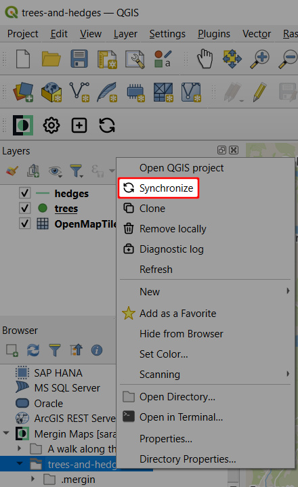
Task: Save the project with the floppy icon
Action: tap(79, 59)
